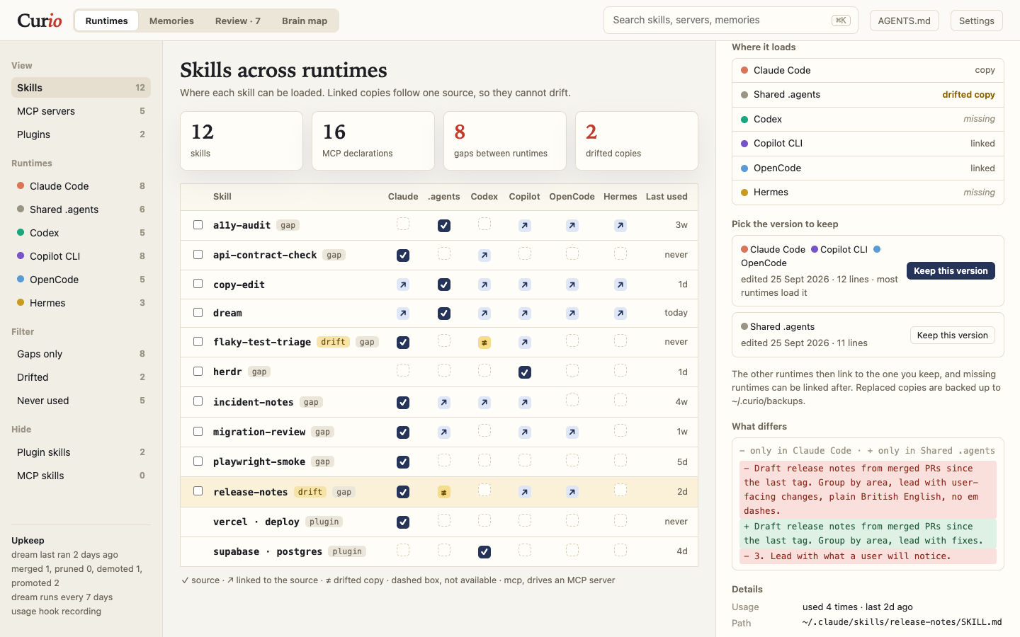
Task: Click the Curio logo
Action: tap(40, 21)
